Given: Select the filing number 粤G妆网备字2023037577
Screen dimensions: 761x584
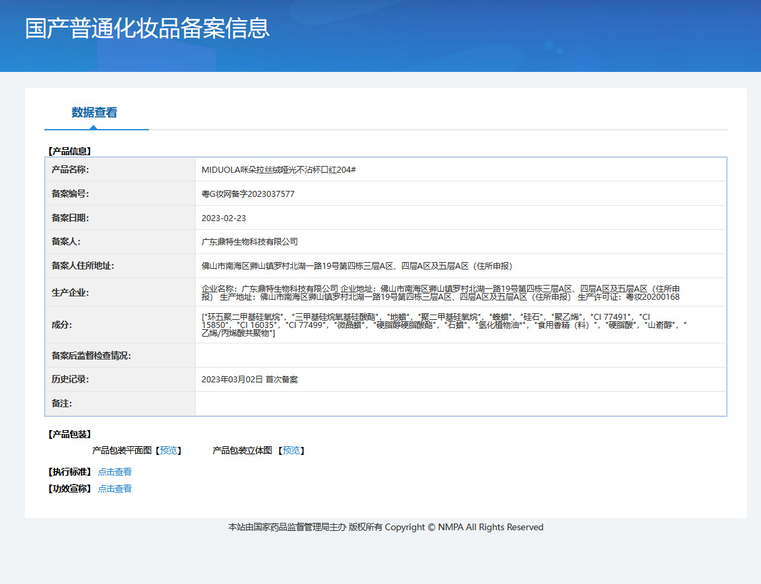Looking at the screenshot, I should tap(248, 194).
